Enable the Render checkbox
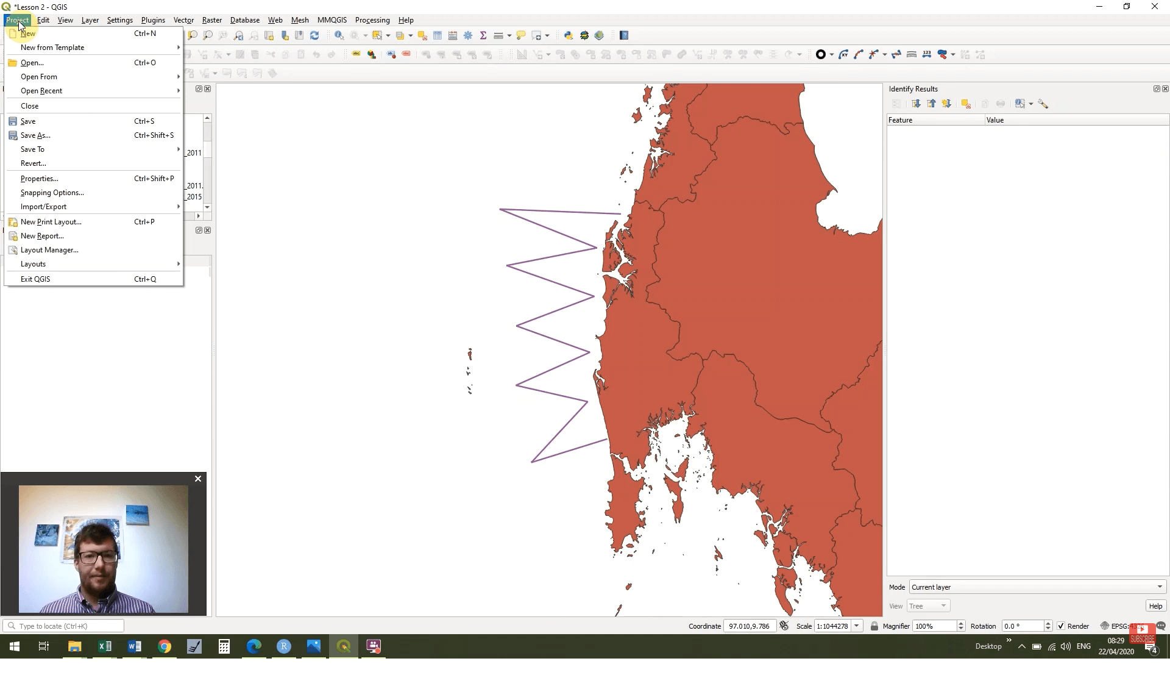 coord(1062,626)
